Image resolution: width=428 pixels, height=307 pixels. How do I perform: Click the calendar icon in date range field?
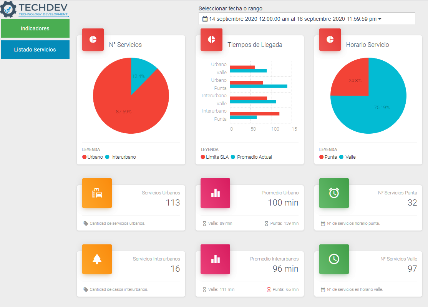205,19
